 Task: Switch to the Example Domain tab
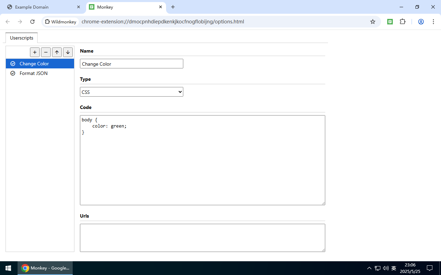click(43, 7)
